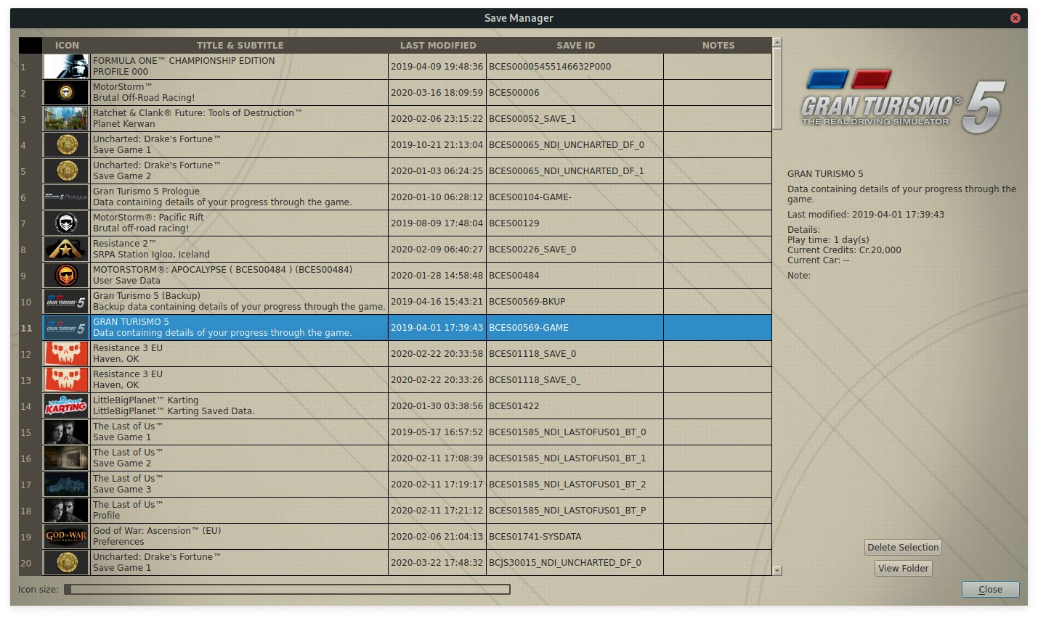Image resolution: width=1038 pixels, height=618 pixels.
Task: Sort the table by SAVE ID header
Action: pos(575,45)
